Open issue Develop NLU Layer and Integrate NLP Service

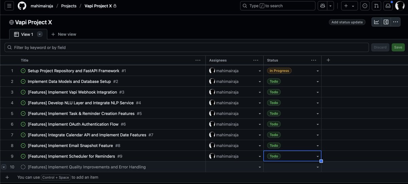[x=81, y=103]
